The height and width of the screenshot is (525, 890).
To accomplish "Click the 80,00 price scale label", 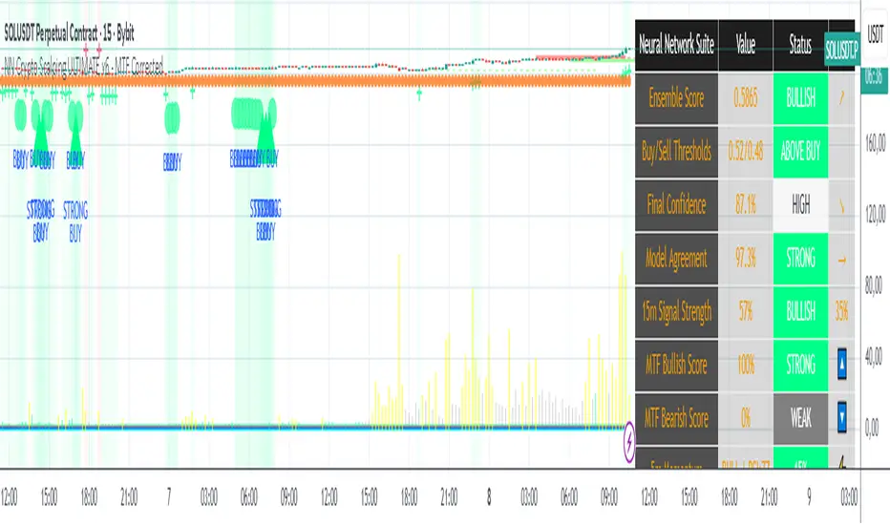I will (876, 285).
